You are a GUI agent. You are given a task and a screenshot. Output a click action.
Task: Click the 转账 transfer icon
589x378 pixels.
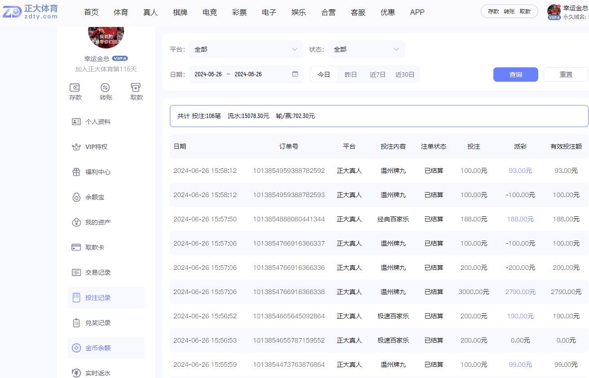tap(106, 88)
